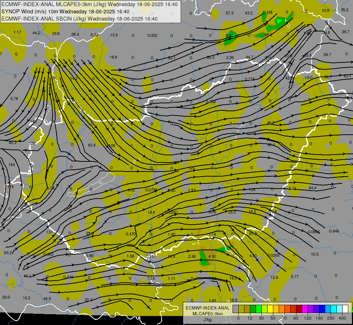Click the pure blue legend swatch

click(322, 309)
